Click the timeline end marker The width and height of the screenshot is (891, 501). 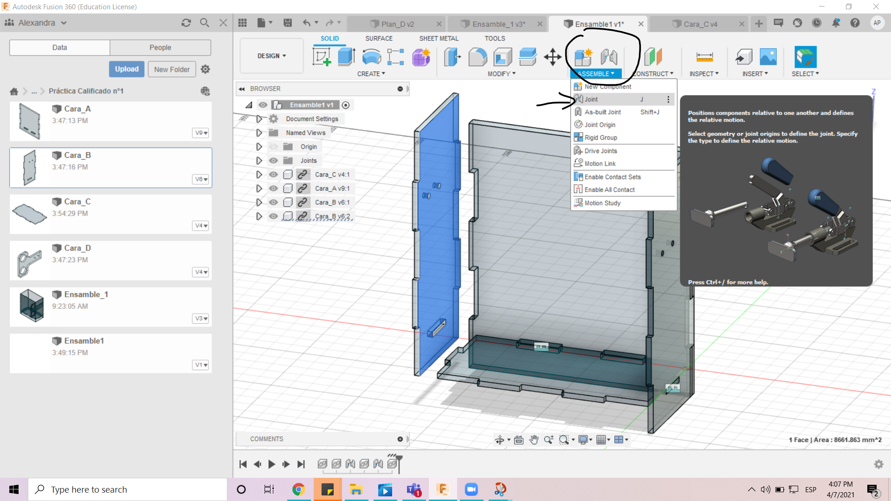[x=398, y=464]
